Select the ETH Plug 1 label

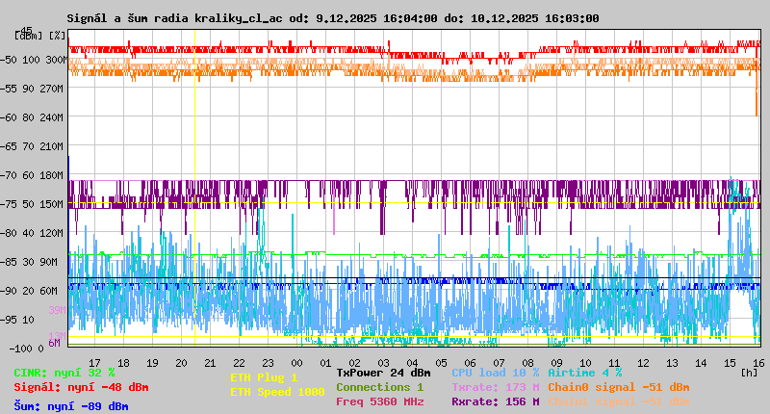point(264,377)
